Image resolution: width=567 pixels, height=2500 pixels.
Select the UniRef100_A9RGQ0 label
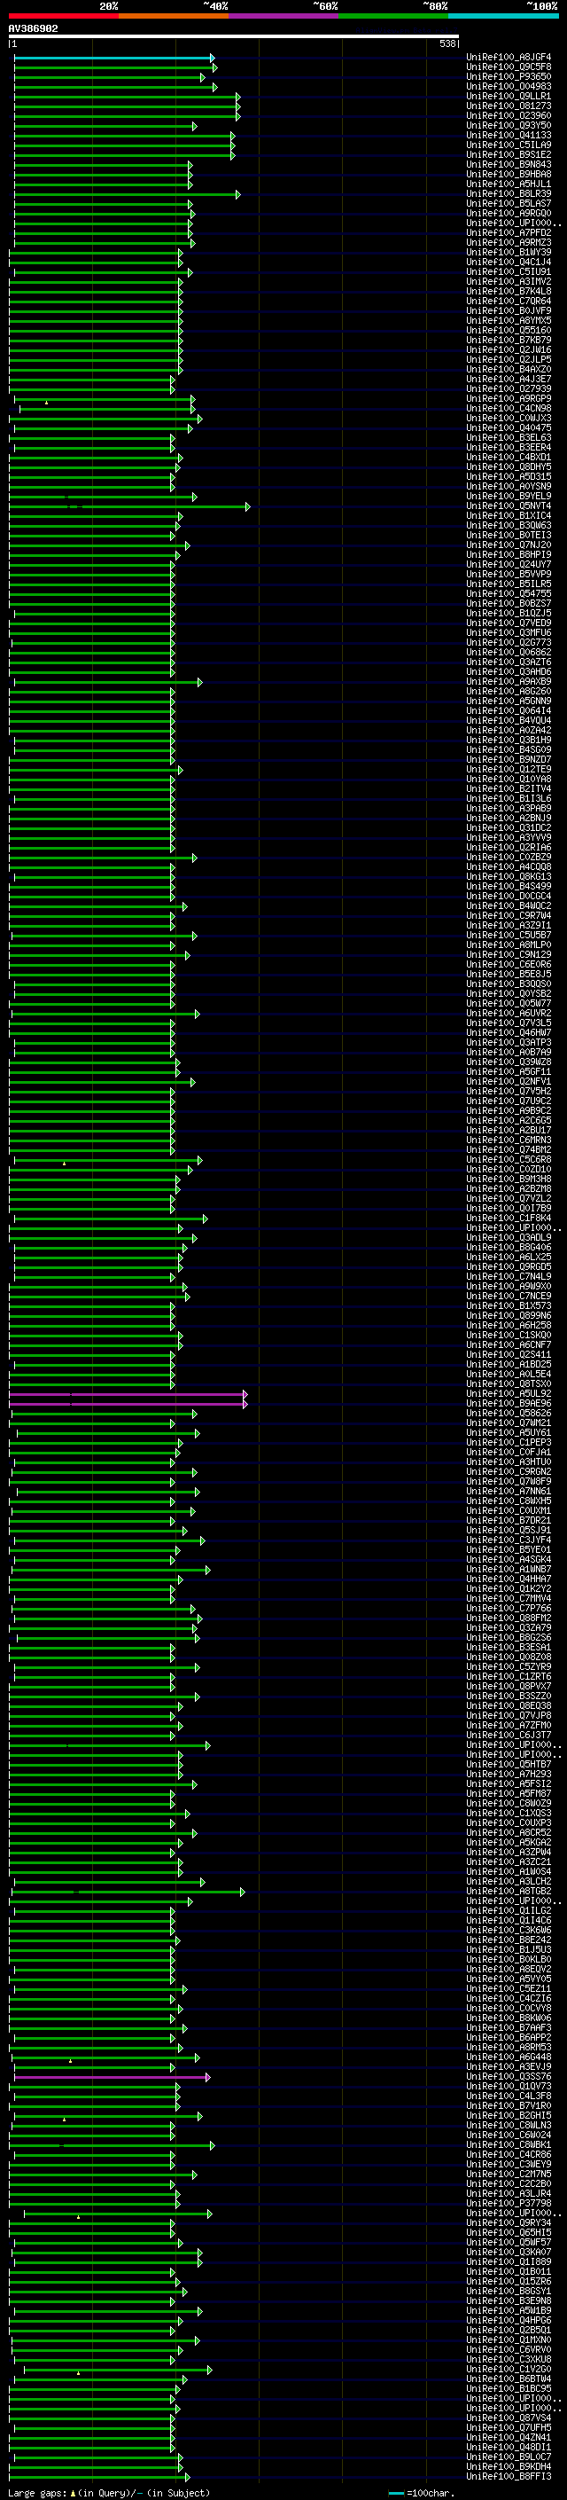pos(509,214)
